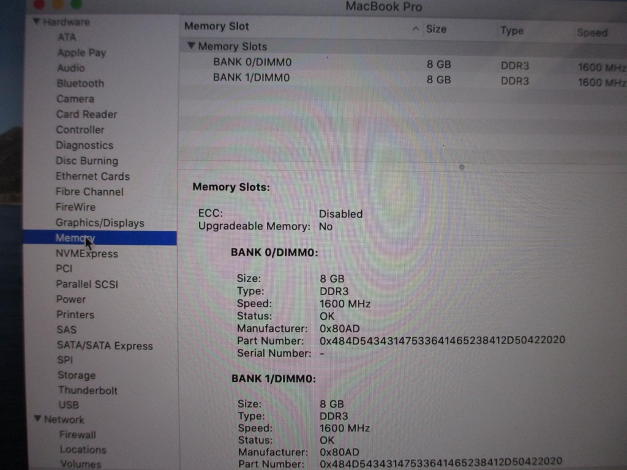Sort by the Memory Slot column header
Image resolution: width=627 pixels, height=470 pixels.
(x=217, y=26)
